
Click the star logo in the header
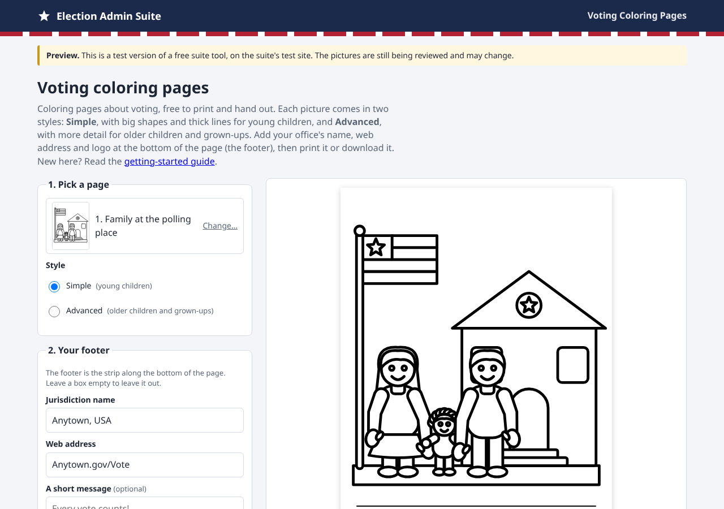[x=44, y=16]
